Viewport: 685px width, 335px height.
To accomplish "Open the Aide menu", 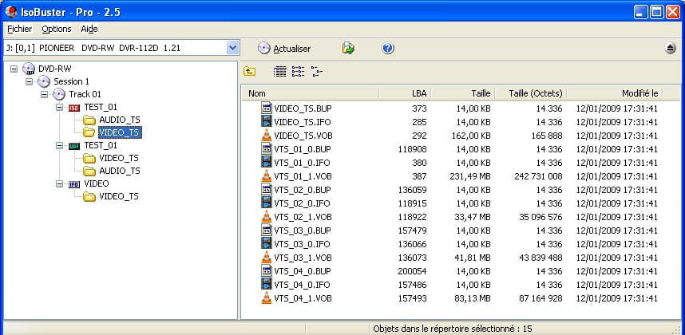I will (x=89, y=30).
